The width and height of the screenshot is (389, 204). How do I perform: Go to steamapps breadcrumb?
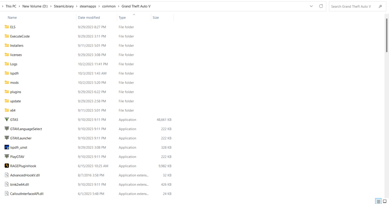pyautogui.click(x=88, y=6)
